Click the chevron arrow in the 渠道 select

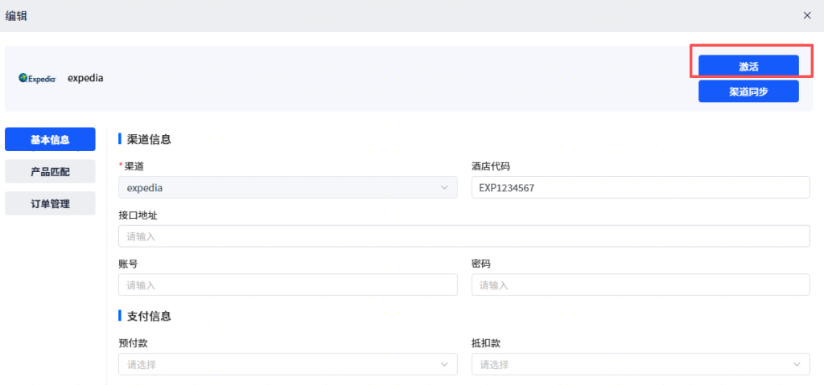[444, 187]
